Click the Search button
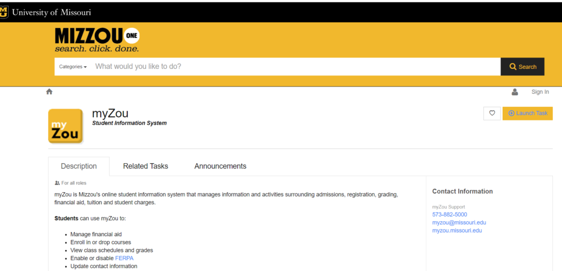Image resolution: width=562 pixels, height=271 pixels. coord(522,66)
